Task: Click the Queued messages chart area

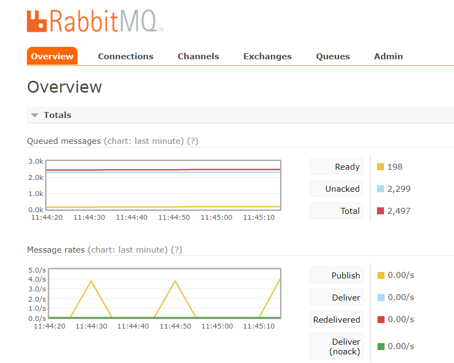Action: (x=163, y=185)
